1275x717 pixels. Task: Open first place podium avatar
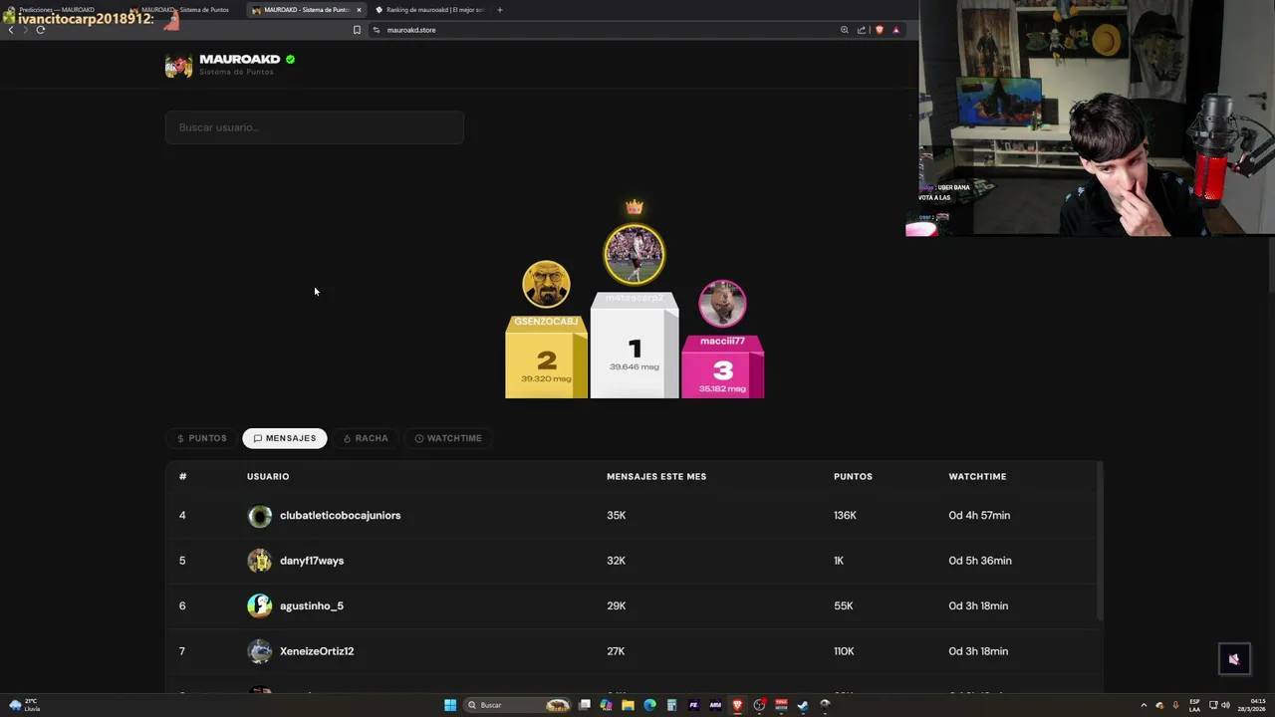[635, 255]
